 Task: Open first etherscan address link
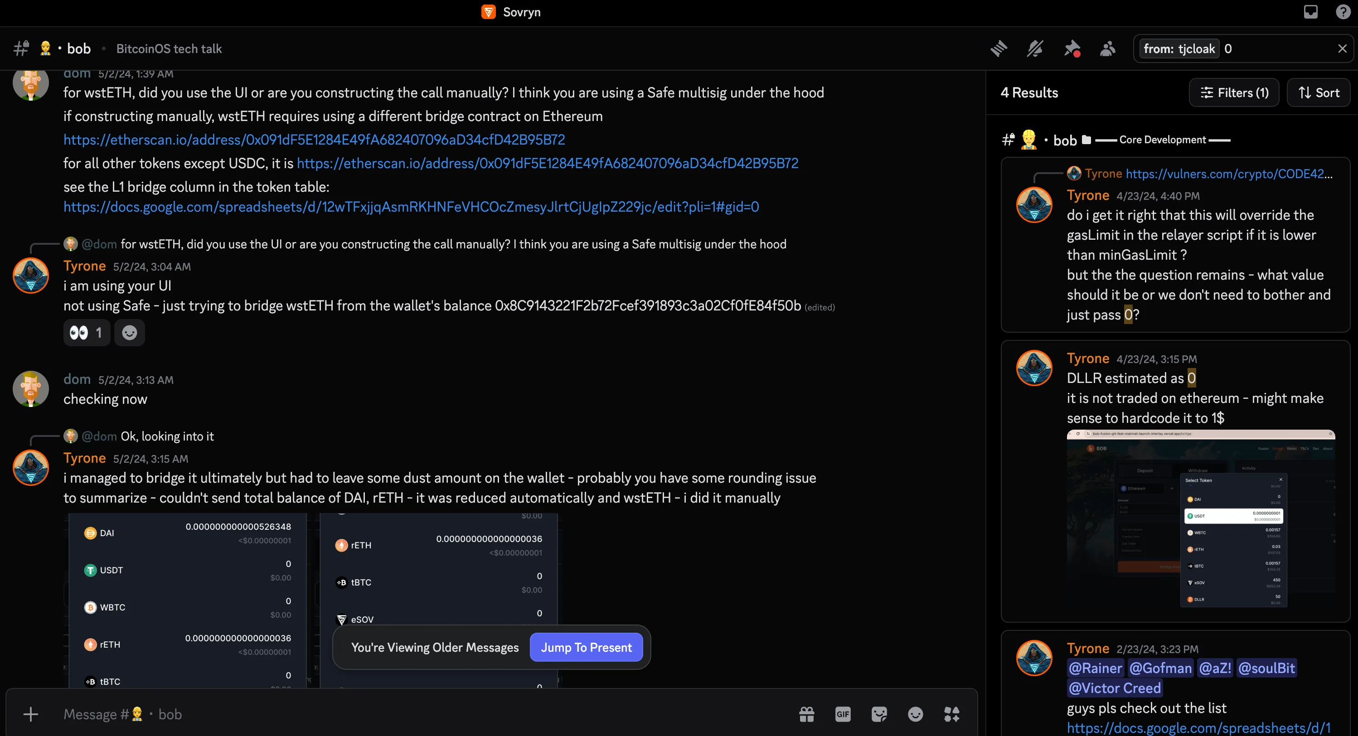coord(314,140)
